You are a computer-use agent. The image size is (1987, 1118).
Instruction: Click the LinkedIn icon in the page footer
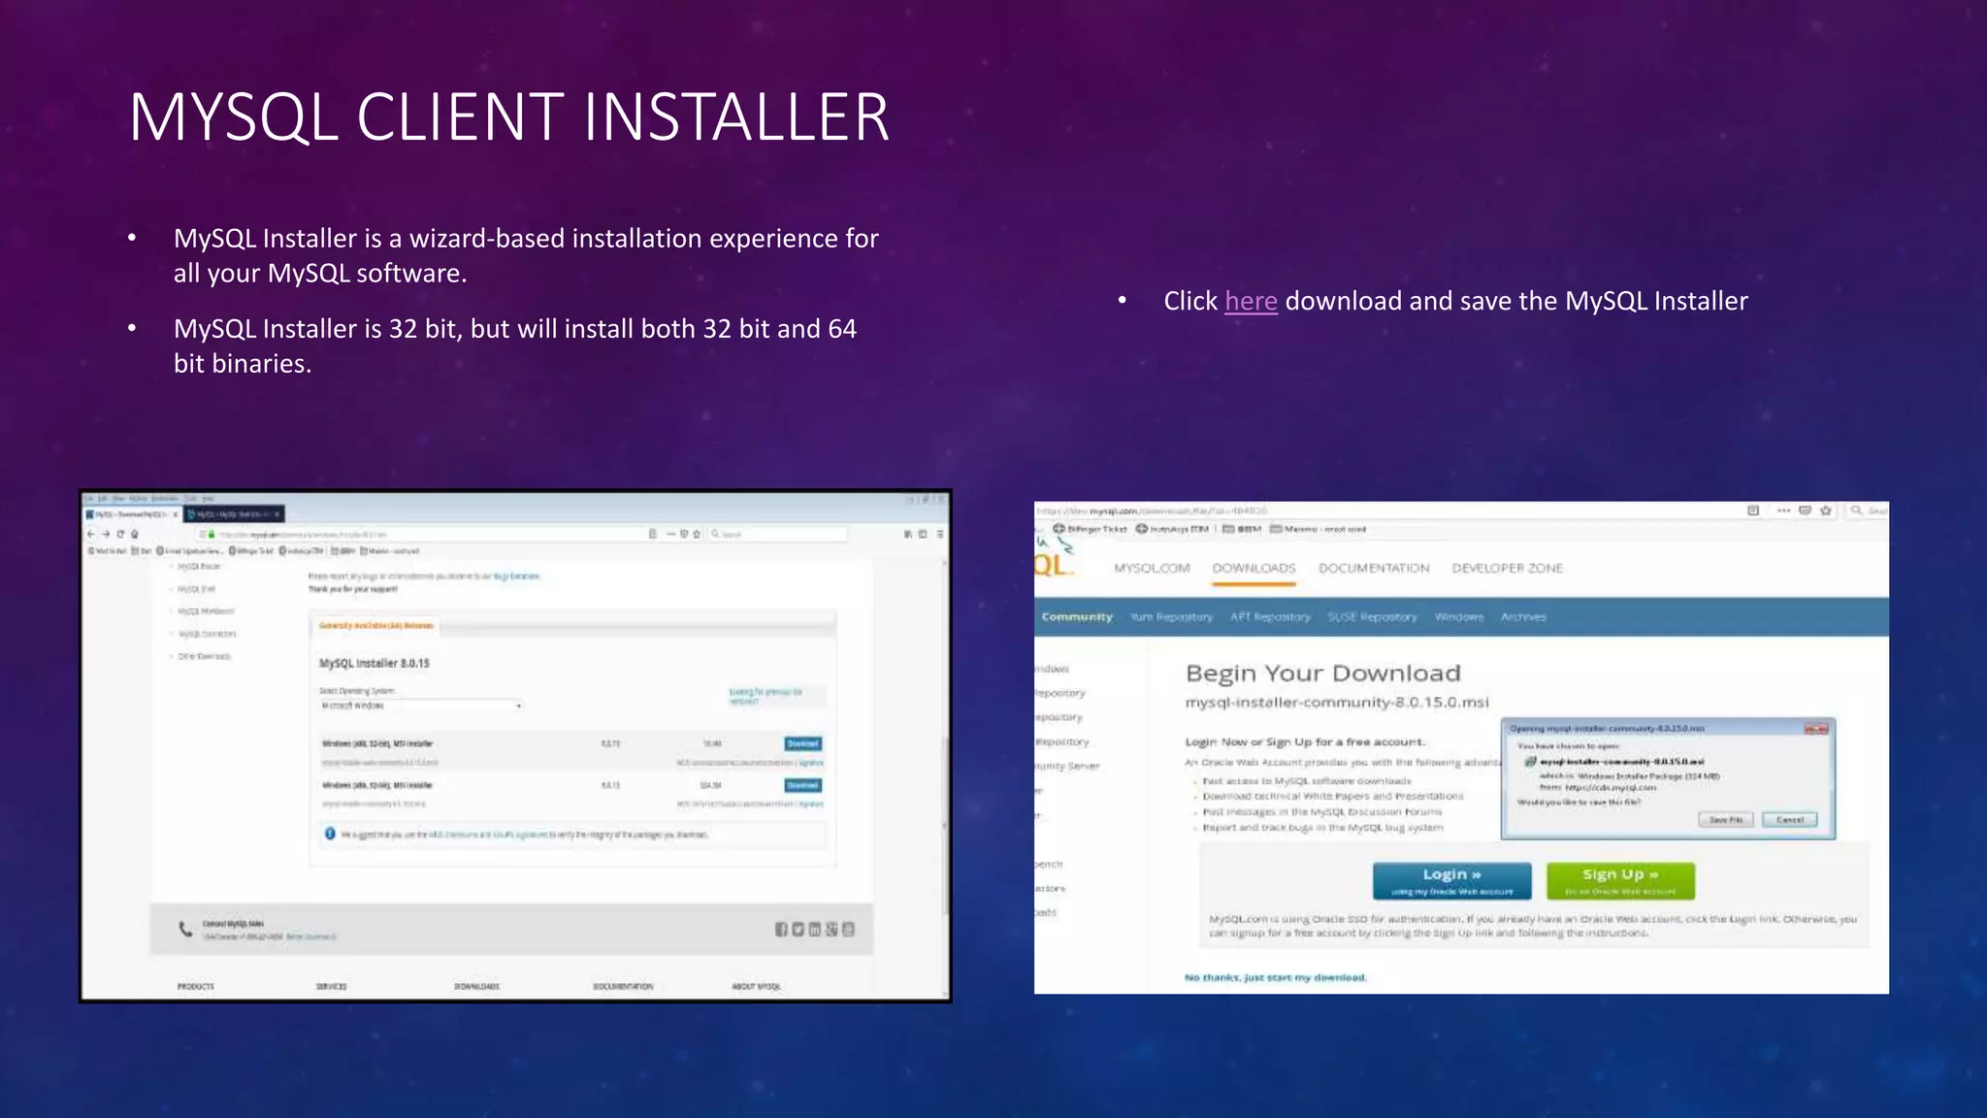click(x=815, y=930)
